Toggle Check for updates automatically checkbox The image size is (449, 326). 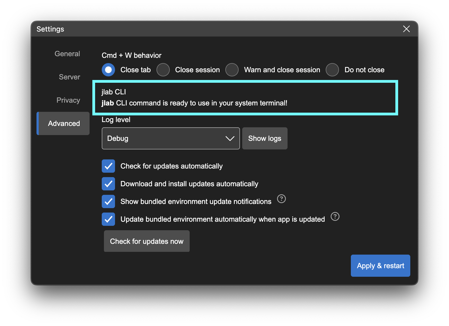coord(108,166)
